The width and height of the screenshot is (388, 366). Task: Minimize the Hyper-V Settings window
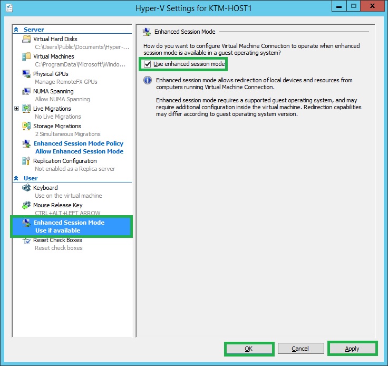[x=339, y=6]
